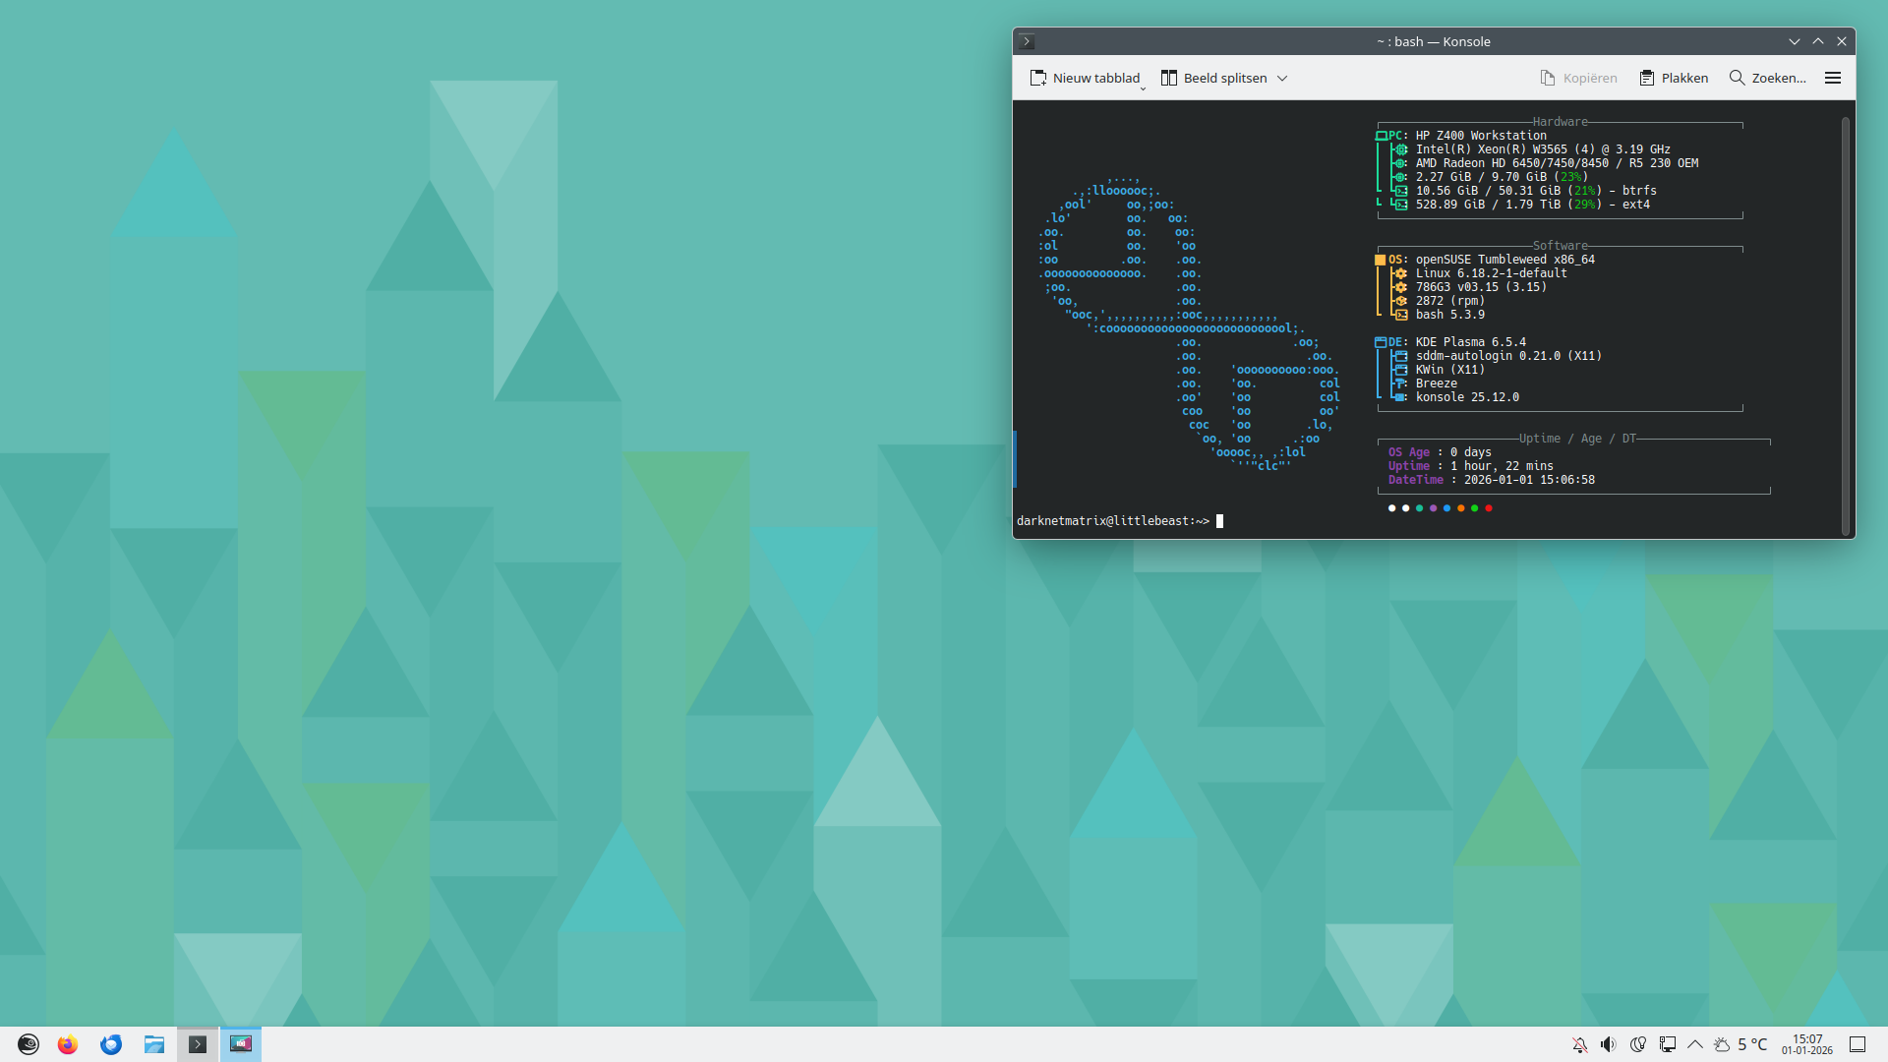This screenshot has height=1062, width=1888.
Task: Open the audio volume applet
Action: 1608,1044
